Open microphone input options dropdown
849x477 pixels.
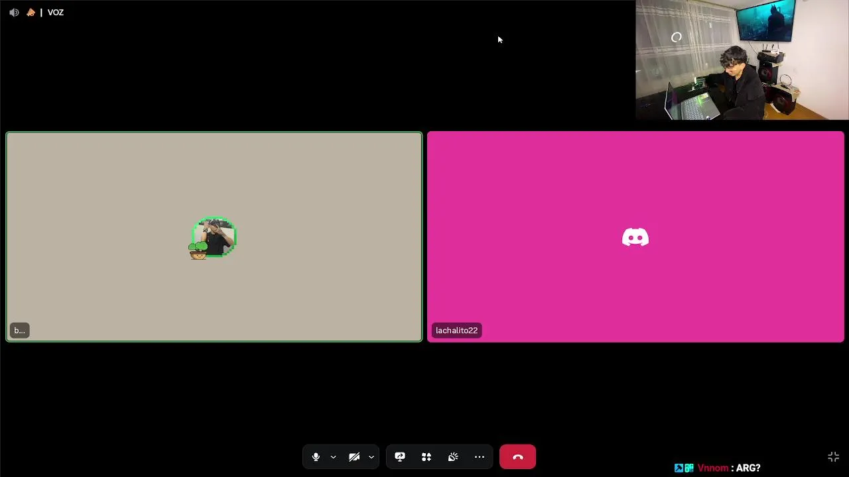[x=333, y=457]
